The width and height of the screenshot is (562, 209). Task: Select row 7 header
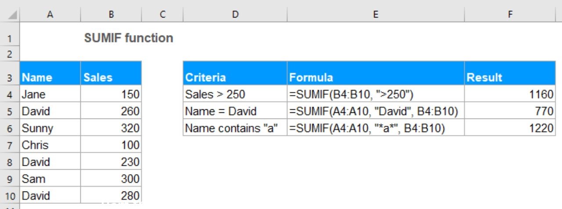[x=10, y=145]
